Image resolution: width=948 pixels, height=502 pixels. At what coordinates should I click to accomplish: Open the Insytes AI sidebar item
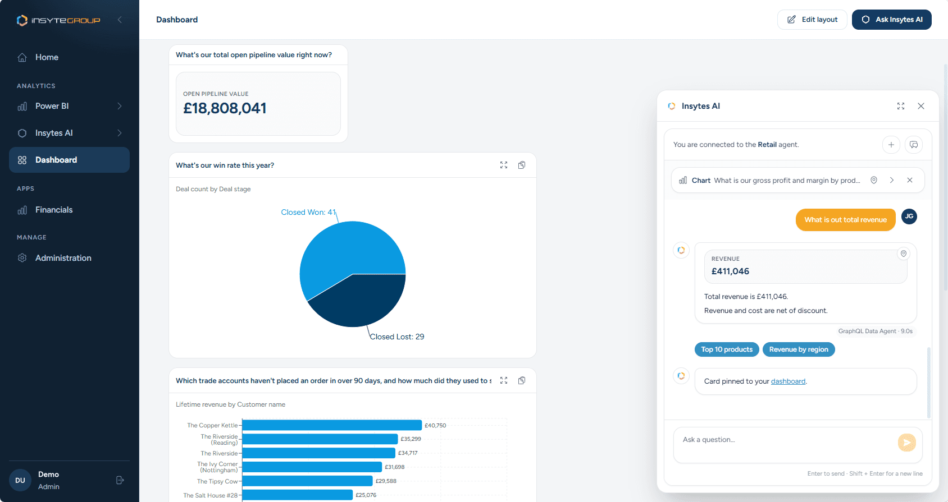[69, 133]
